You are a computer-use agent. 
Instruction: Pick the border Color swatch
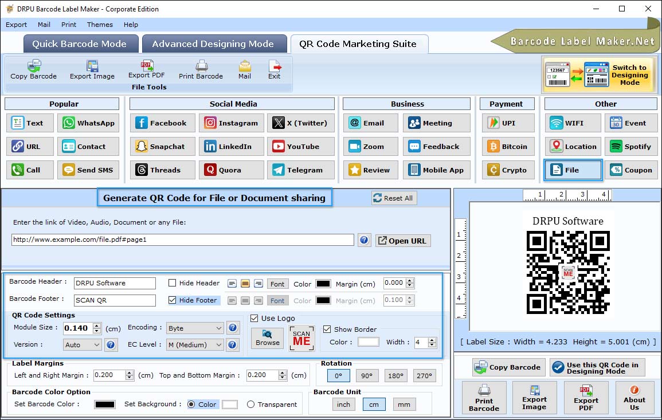pyautogui.click(x=368, y=342)
